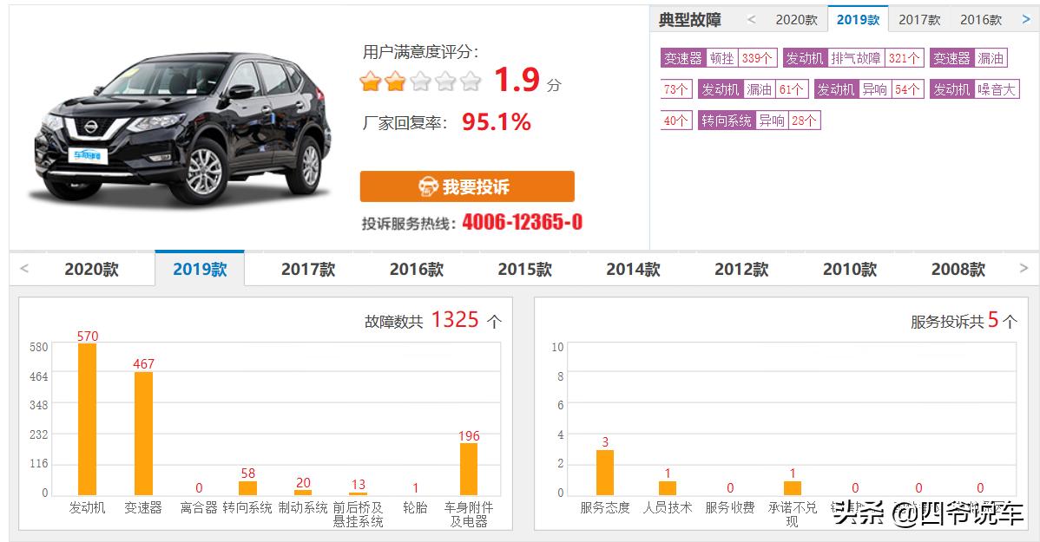Viewport: 1040px width, 542px height.
Task: Switch to the 2017款 model year tab
Action: coord(919,18)
